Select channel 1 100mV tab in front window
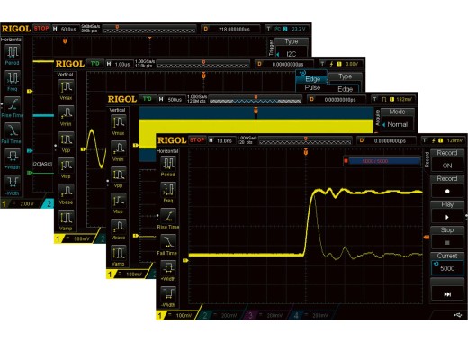The width and height of the screenshot is (468, 342). point(177,315)
